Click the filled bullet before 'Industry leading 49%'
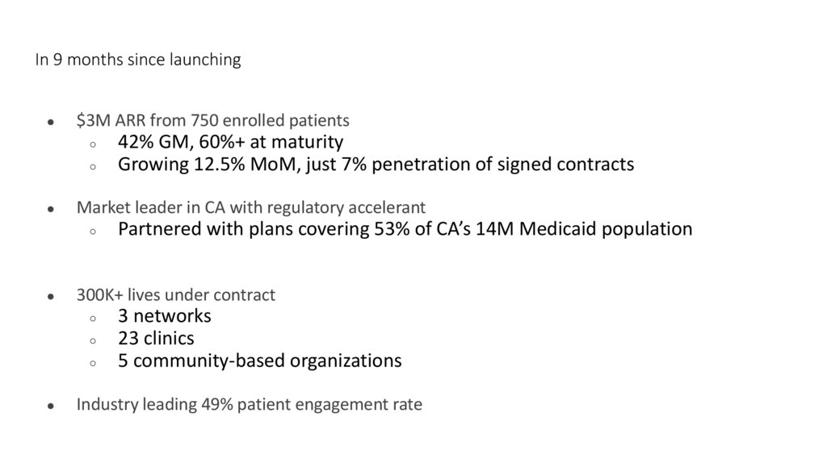This screenshot has width=827, height=463. point(50,406)
